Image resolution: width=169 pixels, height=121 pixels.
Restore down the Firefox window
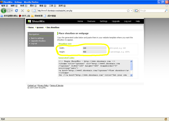[x=163, y=2]
